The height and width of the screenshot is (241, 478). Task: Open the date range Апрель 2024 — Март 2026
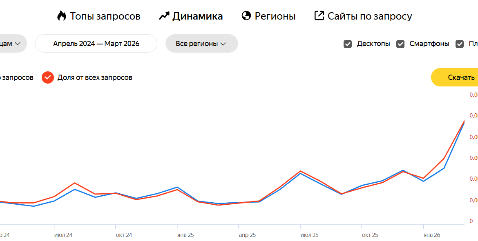(x=96, y=44)
